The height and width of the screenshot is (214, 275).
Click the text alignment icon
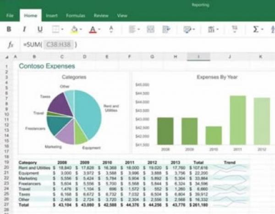tap(132, 29)
